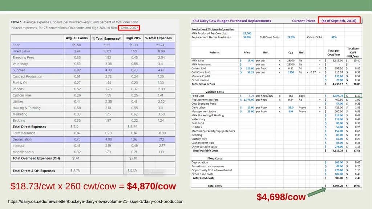Click the 34.0% replacement heifer value
Screen dimensions: 372x209
coord(247,37)
